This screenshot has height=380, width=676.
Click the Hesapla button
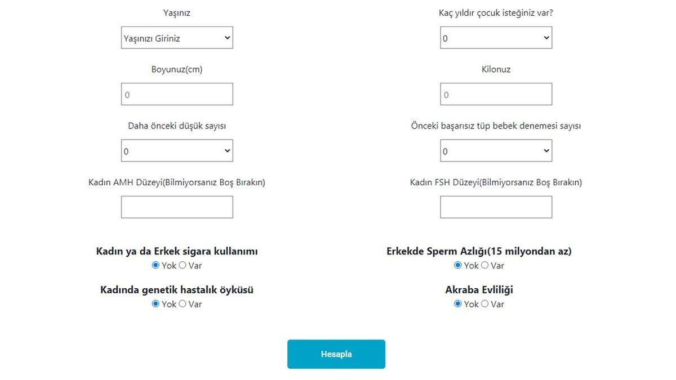[x=336, y=354]
